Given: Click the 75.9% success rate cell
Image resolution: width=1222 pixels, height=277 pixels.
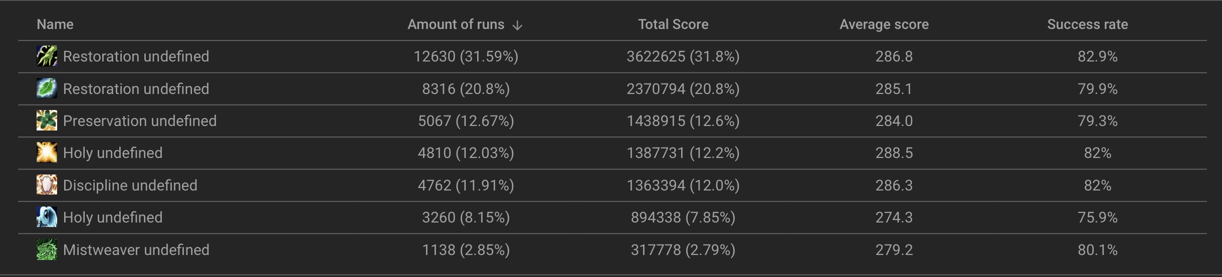Looking at the screenshot, I should (x=1098, y=217).
